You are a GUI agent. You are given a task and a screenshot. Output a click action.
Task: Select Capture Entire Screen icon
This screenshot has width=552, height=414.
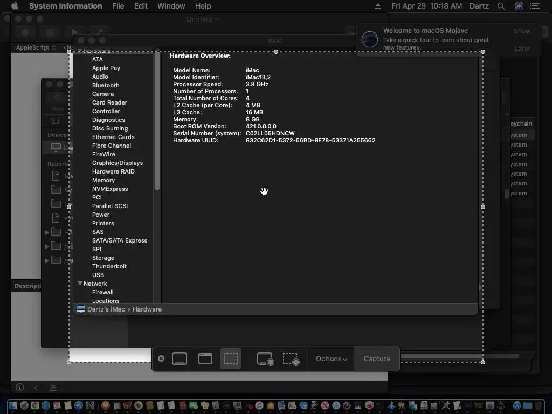pyautogui.click(x=180, y=358)
